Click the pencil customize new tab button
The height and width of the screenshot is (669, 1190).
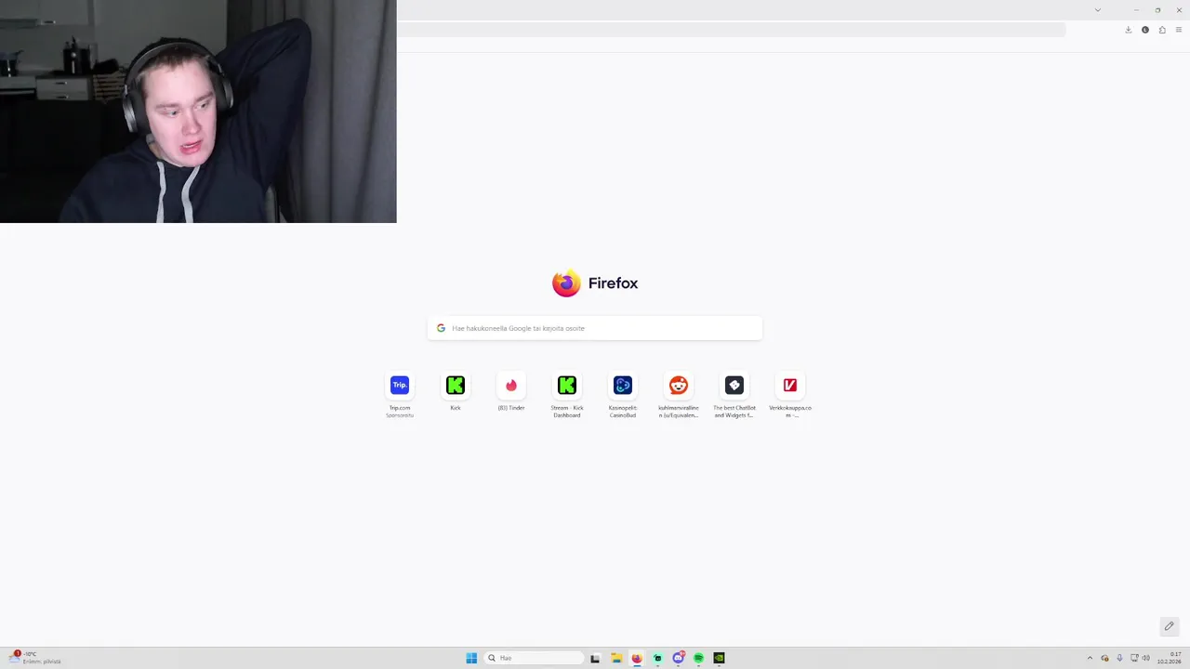(x=1169, y=626)
